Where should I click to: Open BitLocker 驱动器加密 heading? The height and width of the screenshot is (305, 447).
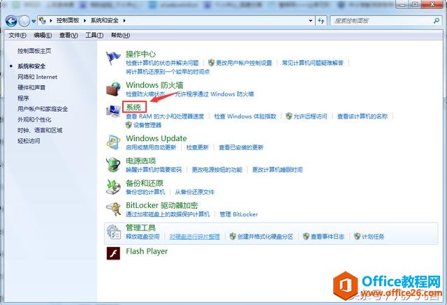pos(162,205)
